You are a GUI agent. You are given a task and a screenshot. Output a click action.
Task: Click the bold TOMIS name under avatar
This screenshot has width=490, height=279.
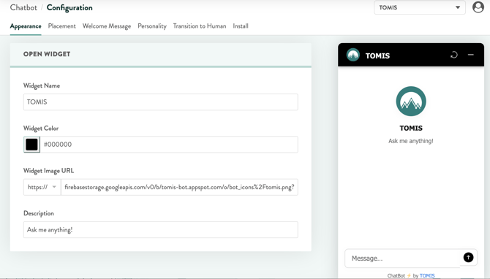(411, 129)
